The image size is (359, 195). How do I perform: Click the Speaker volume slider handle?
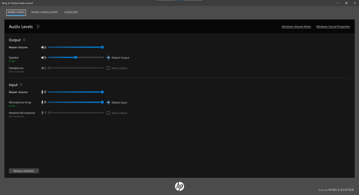(76, 57)
